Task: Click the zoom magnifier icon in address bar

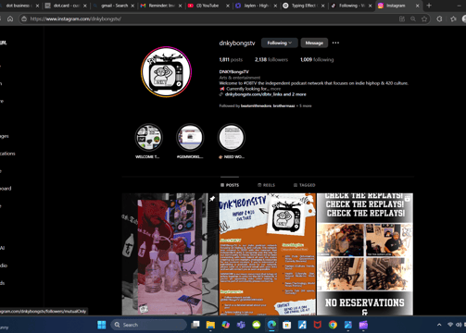Action: point(413,18)
